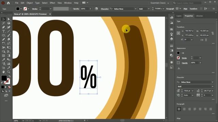Image resolution: width=218 pixels, height=122 pixels.
Task: Set fill to None in toolbar
Action: (10, 87)
